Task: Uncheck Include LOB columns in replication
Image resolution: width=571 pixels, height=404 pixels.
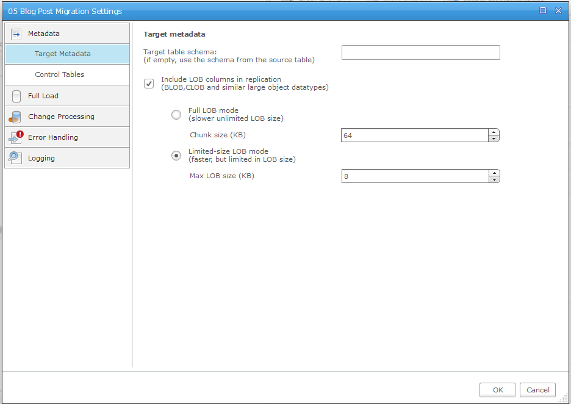Action: tap(149, 84)
